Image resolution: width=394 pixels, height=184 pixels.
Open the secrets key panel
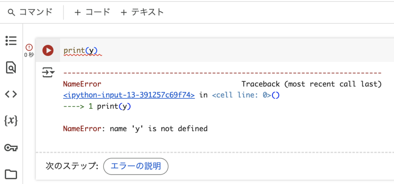(11, 148)
